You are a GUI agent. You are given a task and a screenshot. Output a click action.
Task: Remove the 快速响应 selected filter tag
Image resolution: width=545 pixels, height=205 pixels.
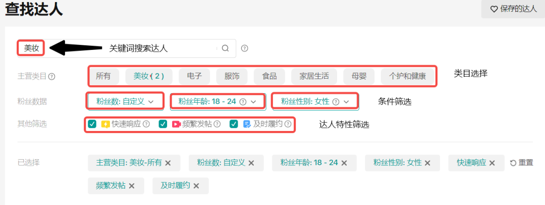click(494, 163)
